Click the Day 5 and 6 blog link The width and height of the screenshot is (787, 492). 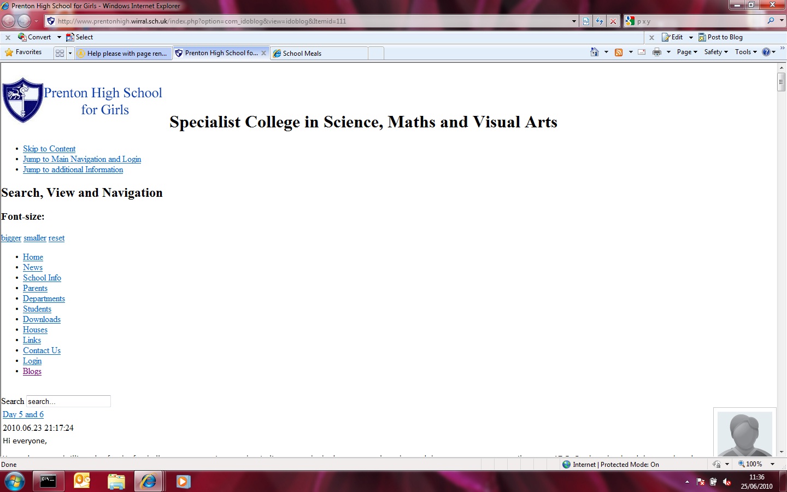[23, 414]
